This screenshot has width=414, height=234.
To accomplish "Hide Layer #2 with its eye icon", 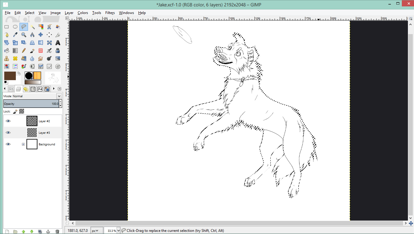I will coord(8,121).
